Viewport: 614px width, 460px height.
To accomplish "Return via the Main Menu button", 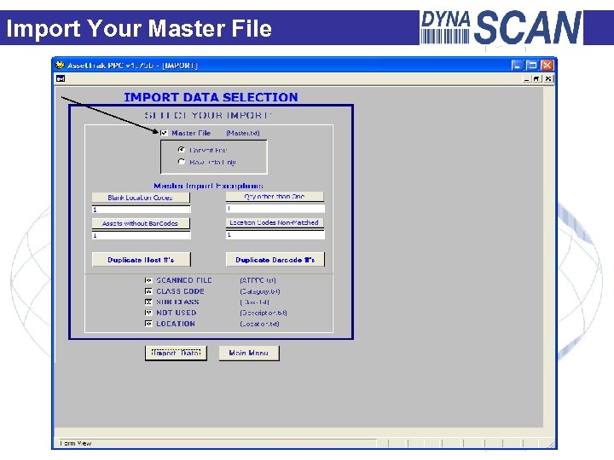I will [249, 353].
